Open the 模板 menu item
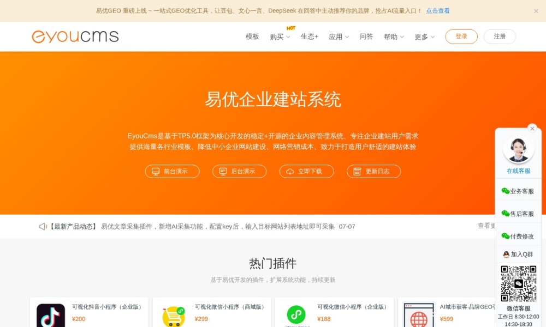The height and width of the screenshot is (327, 546). [x=252, y=37]
